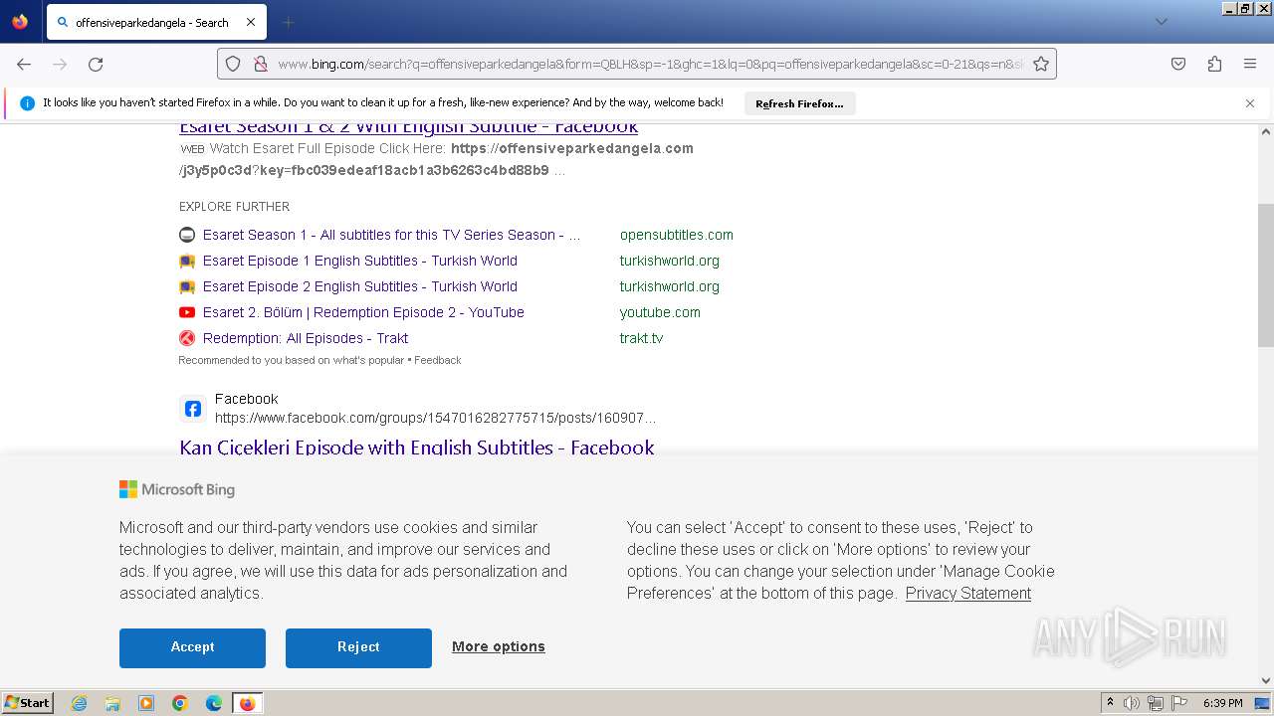Screen dimensions: 1274x716
Task: Click the facebook.com groups URL text
Action: pyautogui.click(x=435, y=418)
